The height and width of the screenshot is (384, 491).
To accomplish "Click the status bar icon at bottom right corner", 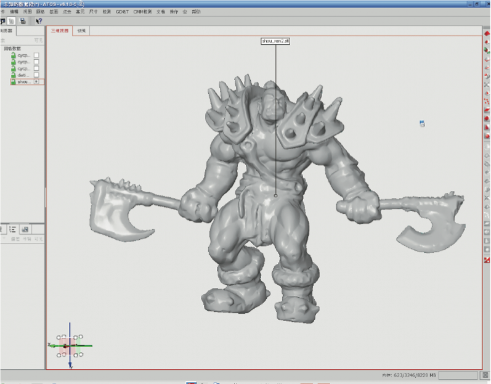I will click(x=485, y=375).
